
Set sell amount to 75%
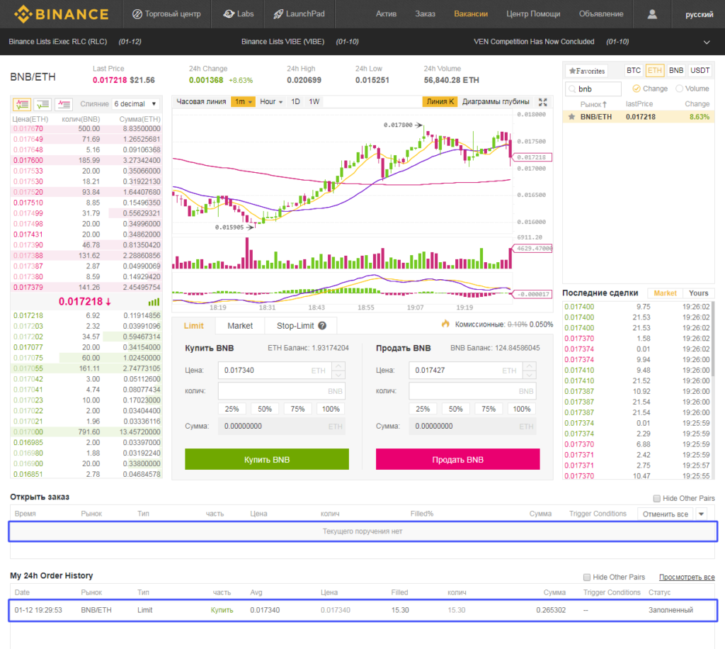489,409
